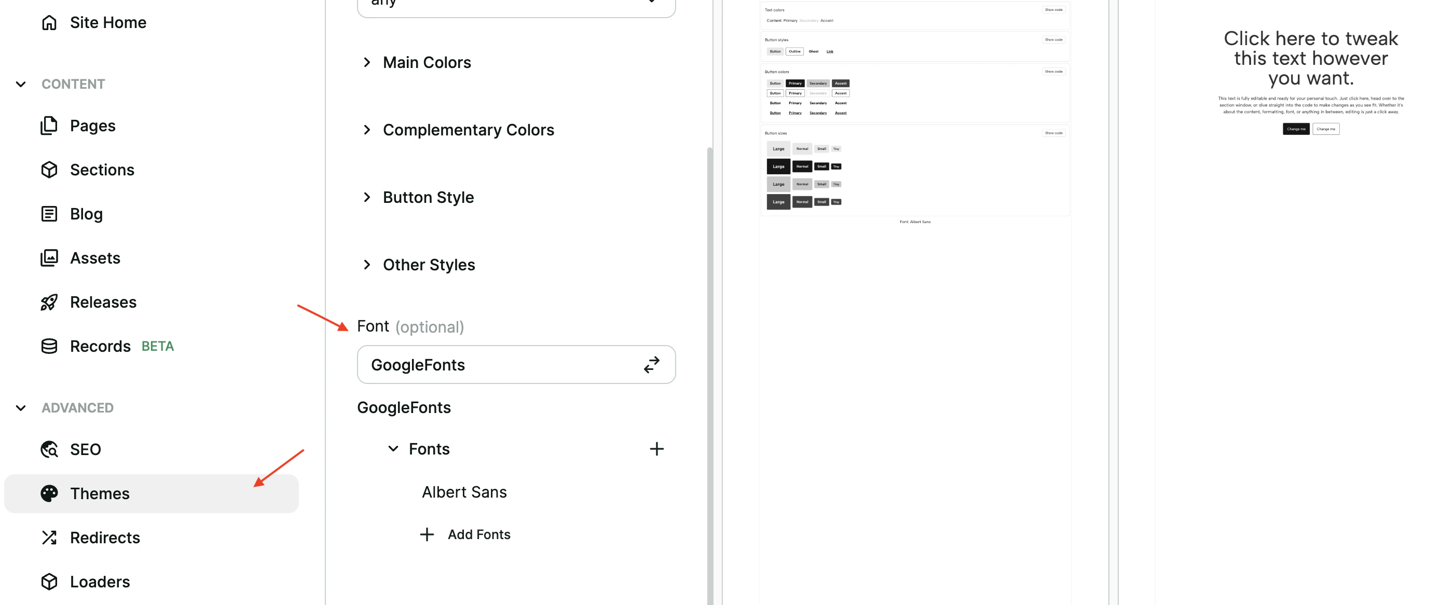
Task: Open Sections via its cube icon
Action: pos(50,170)
